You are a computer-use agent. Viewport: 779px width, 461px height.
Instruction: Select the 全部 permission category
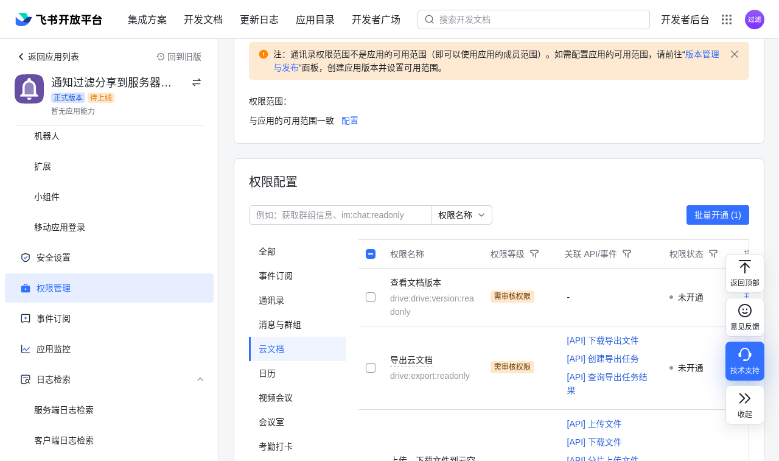(x=298, y=252)
